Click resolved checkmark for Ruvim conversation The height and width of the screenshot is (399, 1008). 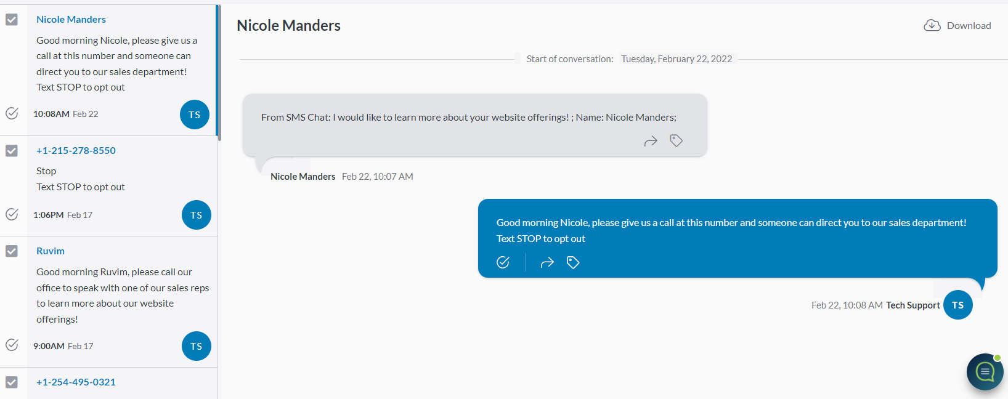pyautogui.click(x=12, y=345)
